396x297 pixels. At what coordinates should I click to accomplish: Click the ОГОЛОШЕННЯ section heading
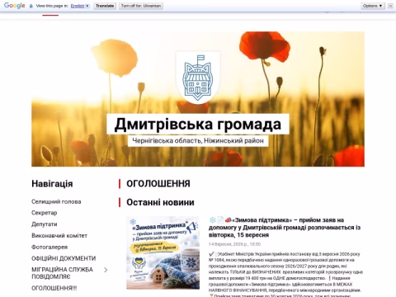[x=158, y=184]
